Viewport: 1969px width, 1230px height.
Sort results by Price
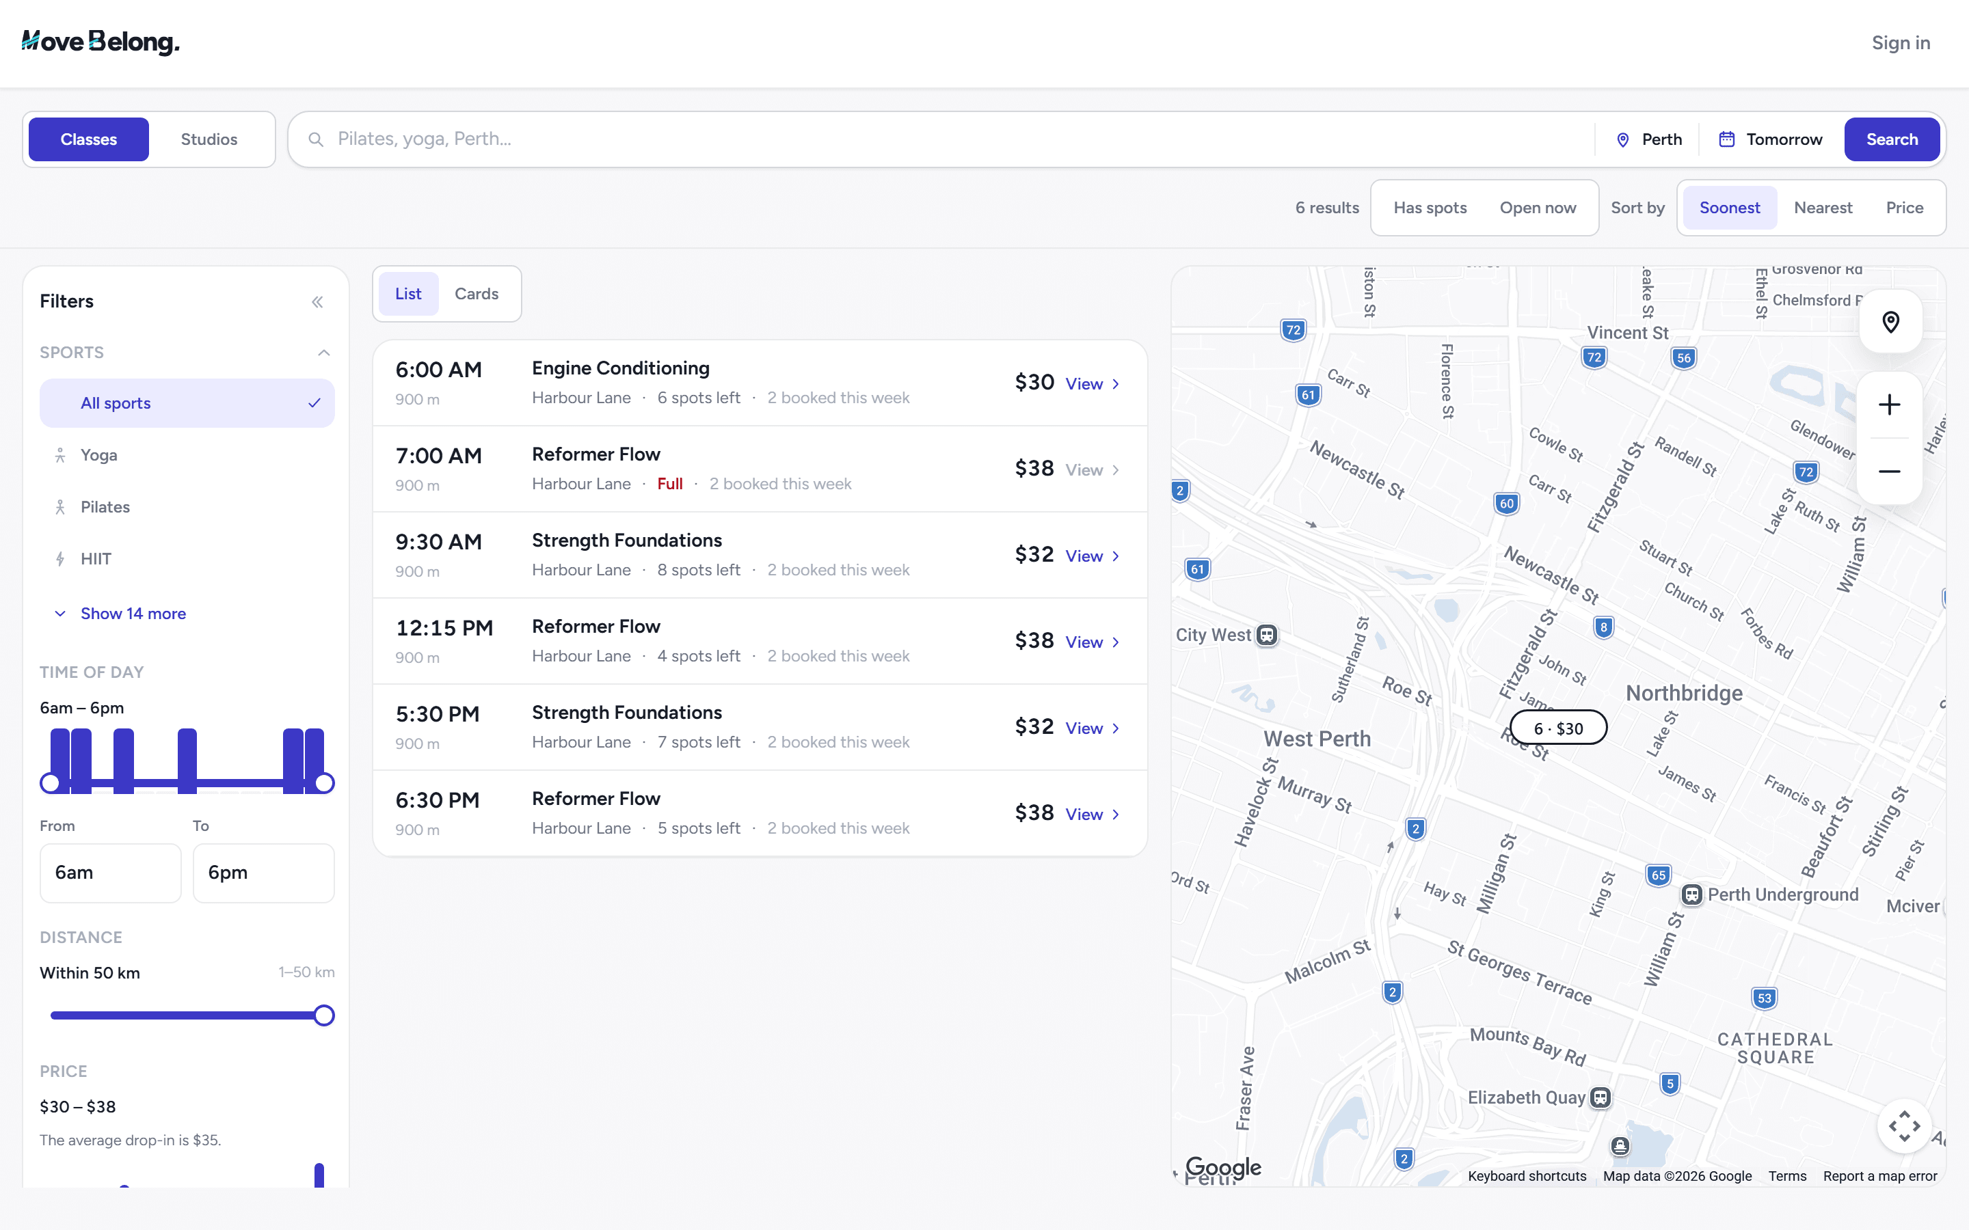point(1905,208)
